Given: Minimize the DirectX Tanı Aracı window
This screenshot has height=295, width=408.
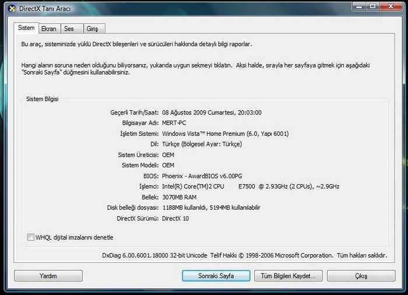Looking at the screenshot, I should click(360, 6).
